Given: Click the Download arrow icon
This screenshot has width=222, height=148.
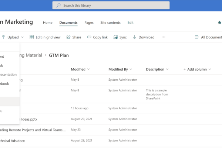Looking at the screenshot, I should pos(134,37).
